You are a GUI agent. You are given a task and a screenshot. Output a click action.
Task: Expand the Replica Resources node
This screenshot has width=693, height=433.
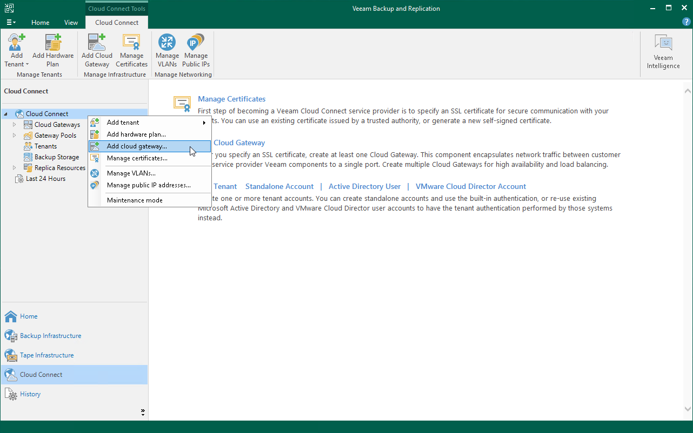[14, 167]
